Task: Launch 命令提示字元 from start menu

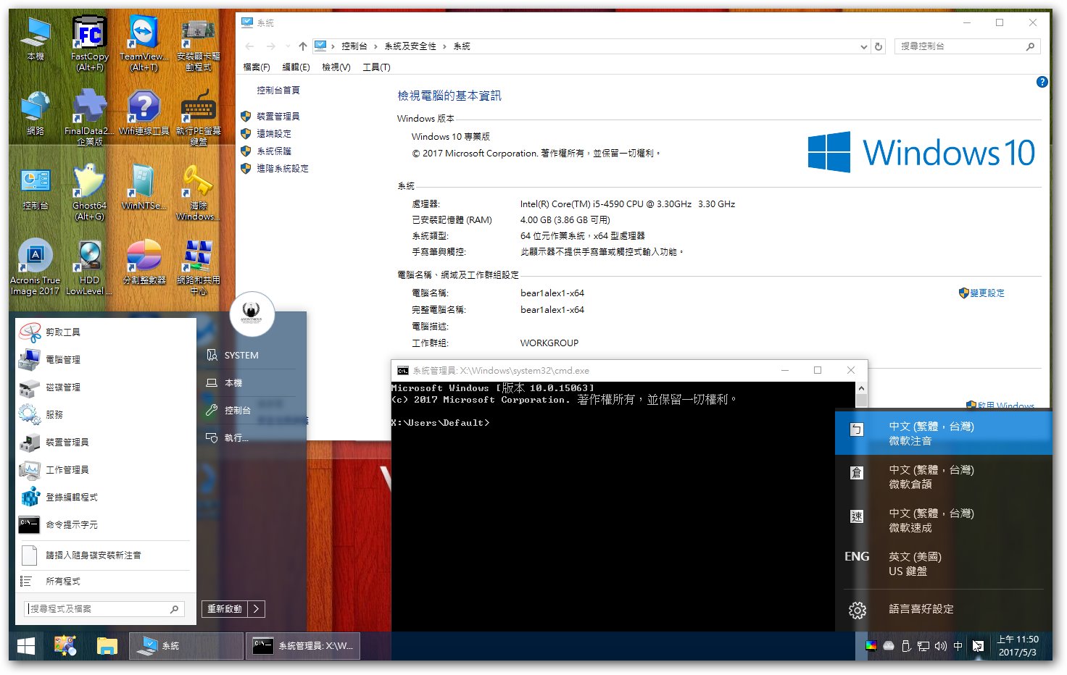Action: pyautogui.click(x=106, y=525)
